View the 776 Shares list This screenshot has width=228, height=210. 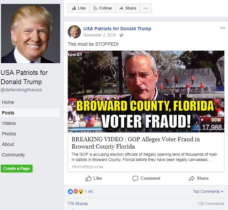(78, 204)
